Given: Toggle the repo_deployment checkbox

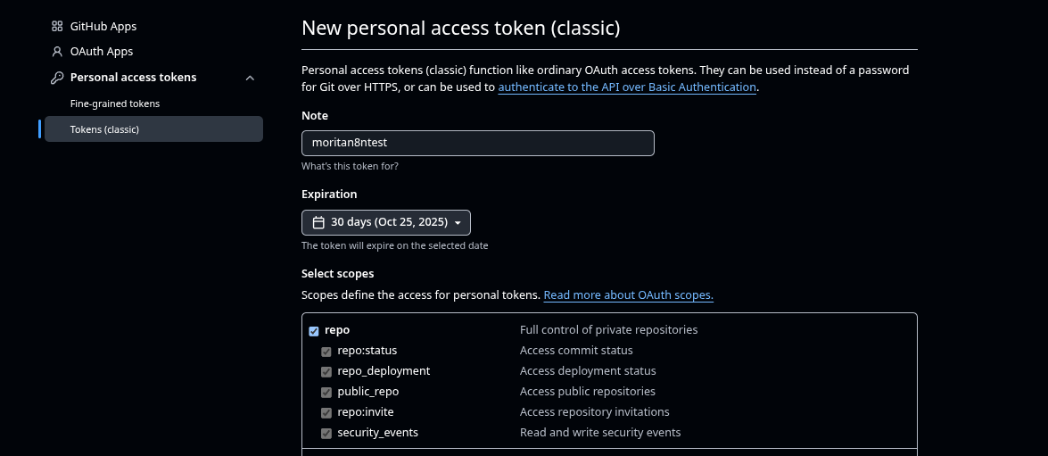Looking at the screenshot, I should coord(326,371).
